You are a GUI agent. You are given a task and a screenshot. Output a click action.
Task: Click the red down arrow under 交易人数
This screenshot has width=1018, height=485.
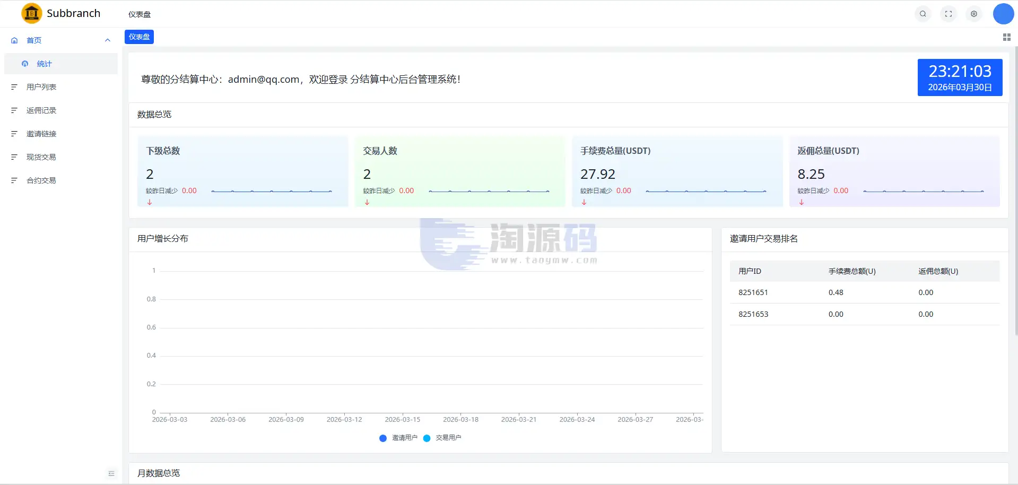coord(367,202)
